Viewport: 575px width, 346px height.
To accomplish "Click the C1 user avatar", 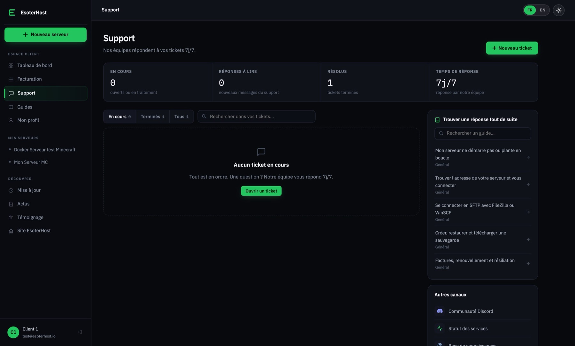I will pos(13,332).
